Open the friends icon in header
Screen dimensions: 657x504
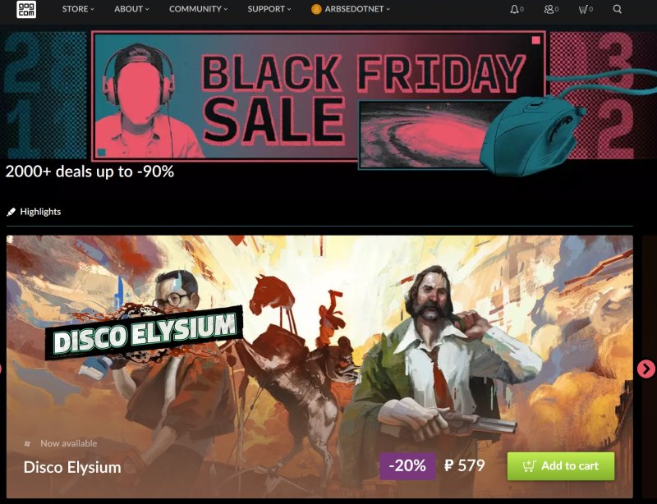549,9
